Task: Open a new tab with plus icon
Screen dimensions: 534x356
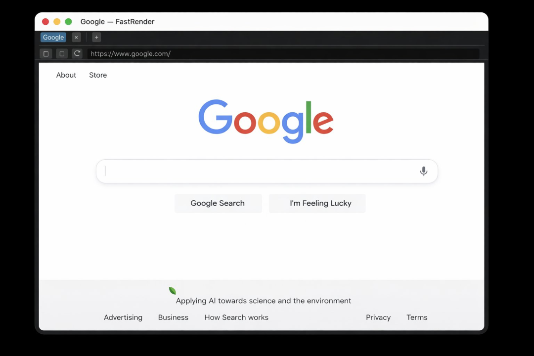Action: pos(96,38)
